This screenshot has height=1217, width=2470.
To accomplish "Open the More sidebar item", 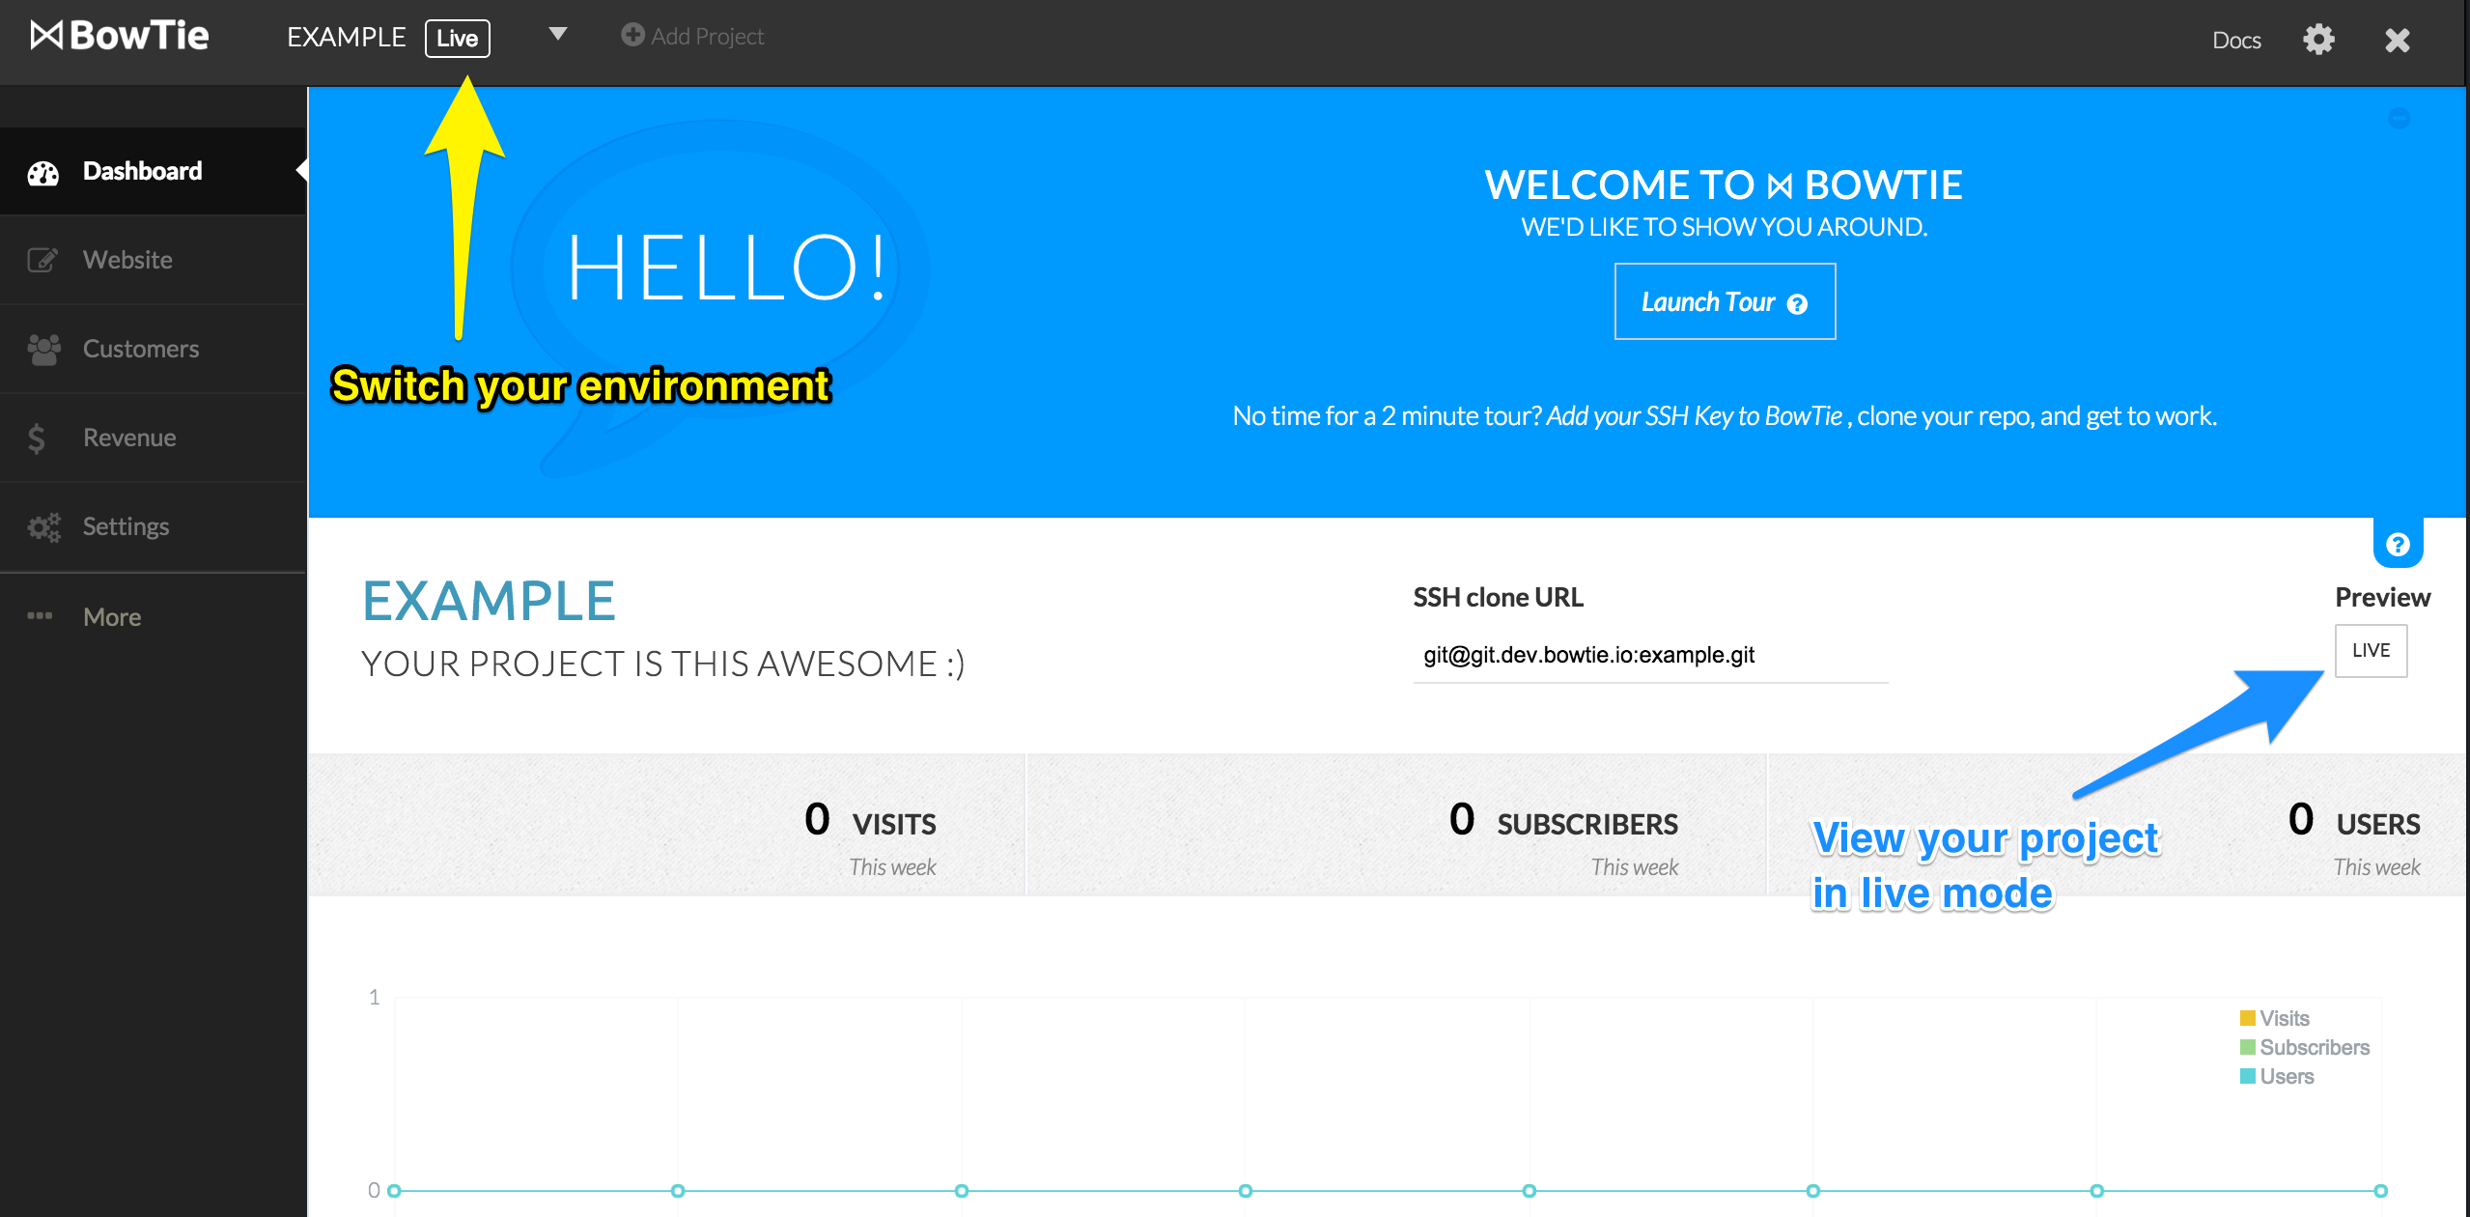I will tap(154, 617).
